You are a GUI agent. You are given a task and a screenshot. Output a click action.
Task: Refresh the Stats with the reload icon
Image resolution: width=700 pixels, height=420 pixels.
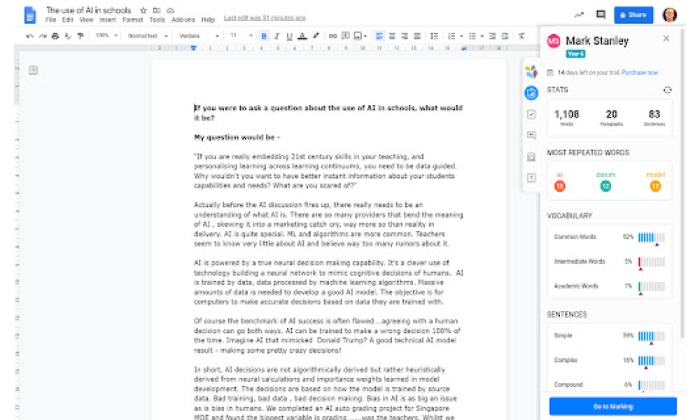coord(667,90)
